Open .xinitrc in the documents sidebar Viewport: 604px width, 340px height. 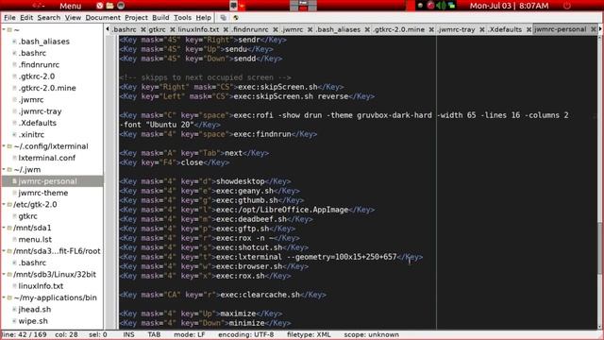[x=31, y=134]
